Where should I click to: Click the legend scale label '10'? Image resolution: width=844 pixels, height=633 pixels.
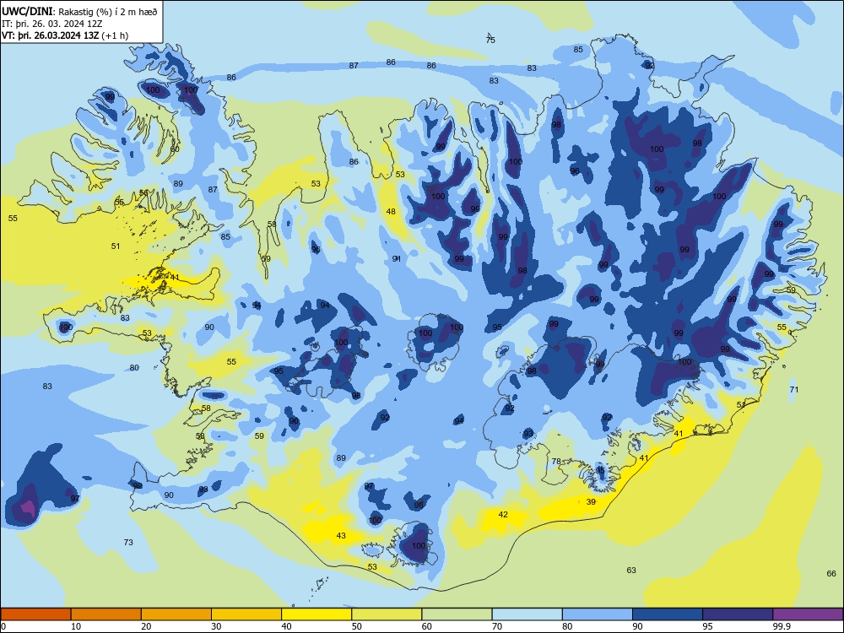[x=76, y=626]
